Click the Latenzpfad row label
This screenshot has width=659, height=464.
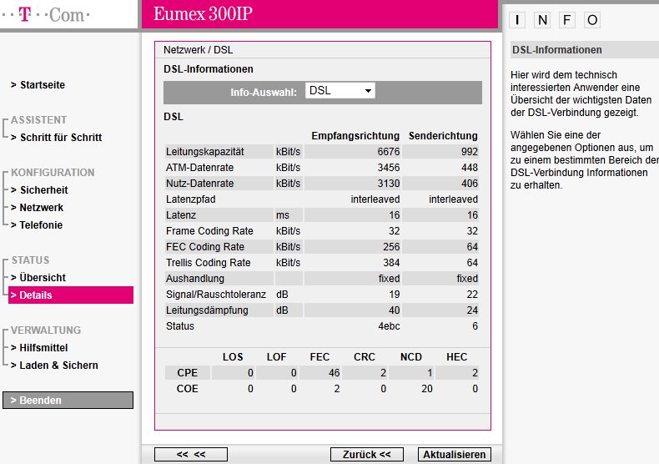tap(190, 199)
